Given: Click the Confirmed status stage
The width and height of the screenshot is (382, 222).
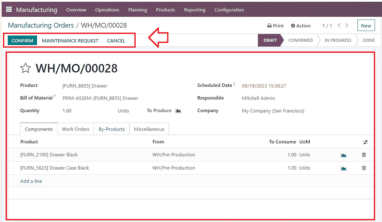Looking at the screenshot, I should pos(301,40).
